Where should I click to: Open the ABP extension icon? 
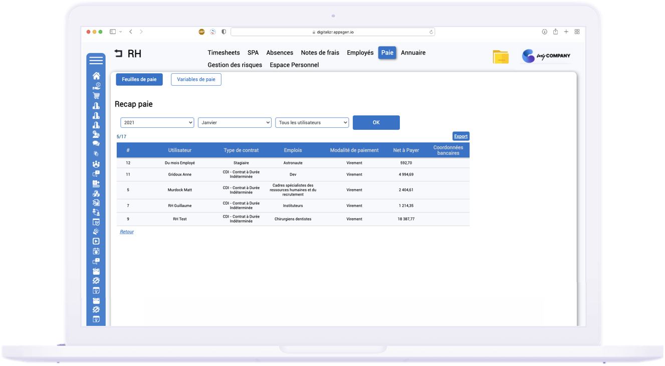[201, 32]
